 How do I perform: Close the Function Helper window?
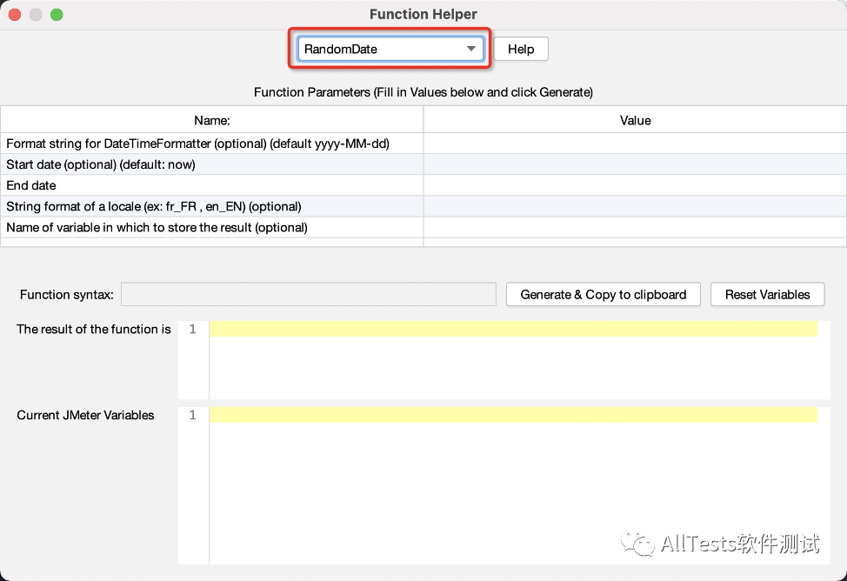tap(15, 15)
